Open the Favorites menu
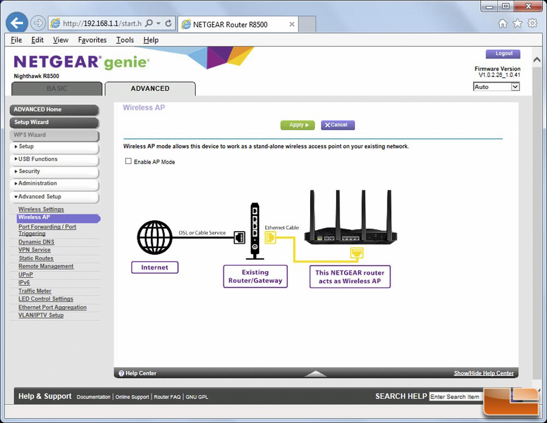 coord(92,40)
